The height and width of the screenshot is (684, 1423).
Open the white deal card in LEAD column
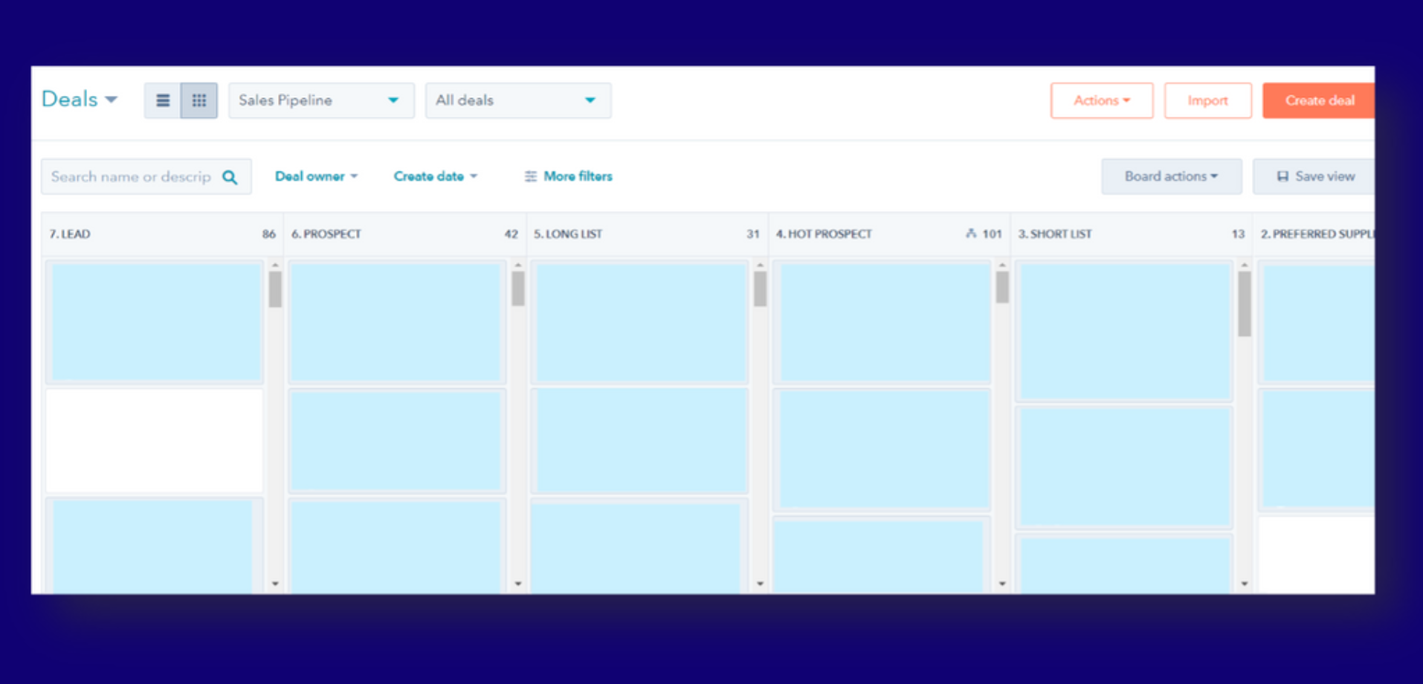pos(155,440)
